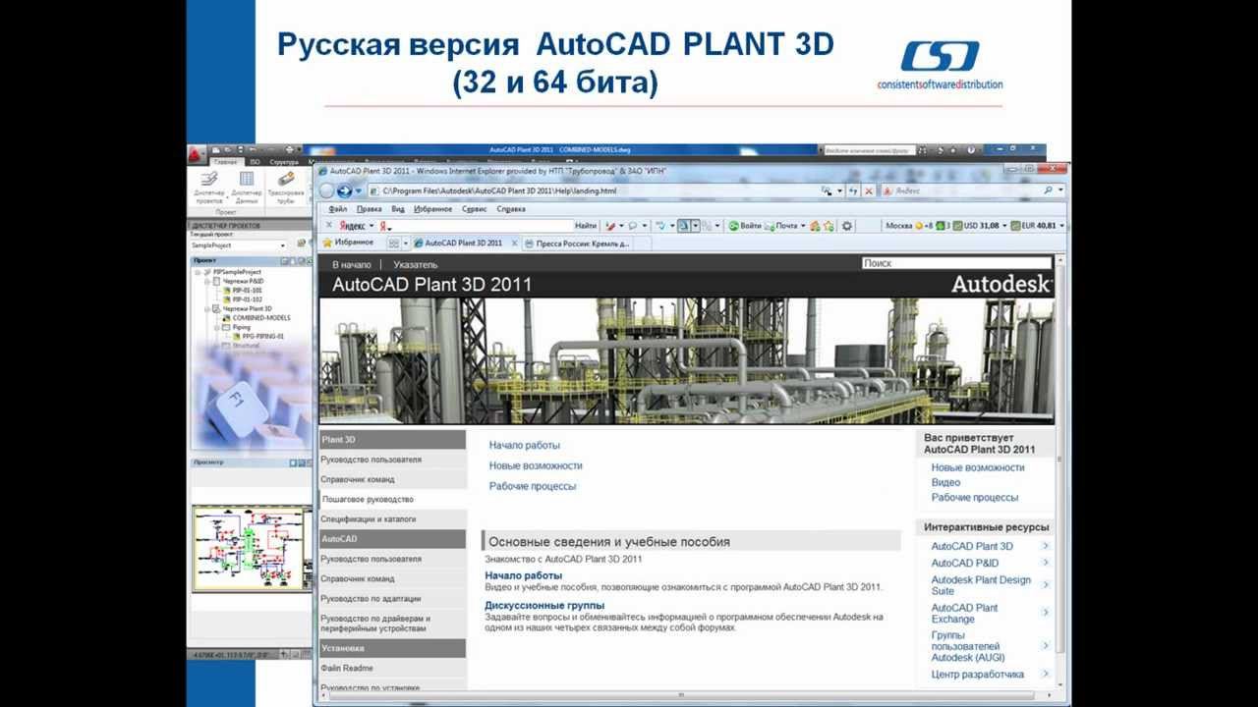Go back in Internet Explorer
Image resolution: width=1258 pixels, height=707 pixels.
click(325, 190)
